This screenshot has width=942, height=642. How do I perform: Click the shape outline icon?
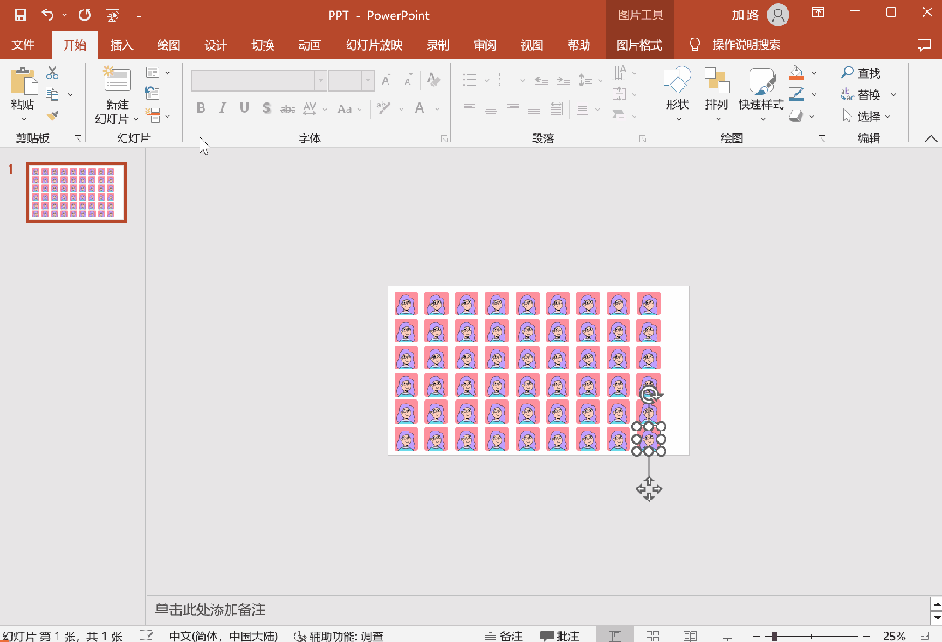tap(796, 93)
